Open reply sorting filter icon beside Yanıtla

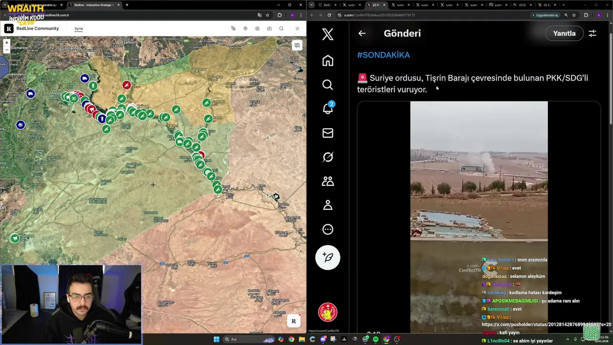point(592,33)
